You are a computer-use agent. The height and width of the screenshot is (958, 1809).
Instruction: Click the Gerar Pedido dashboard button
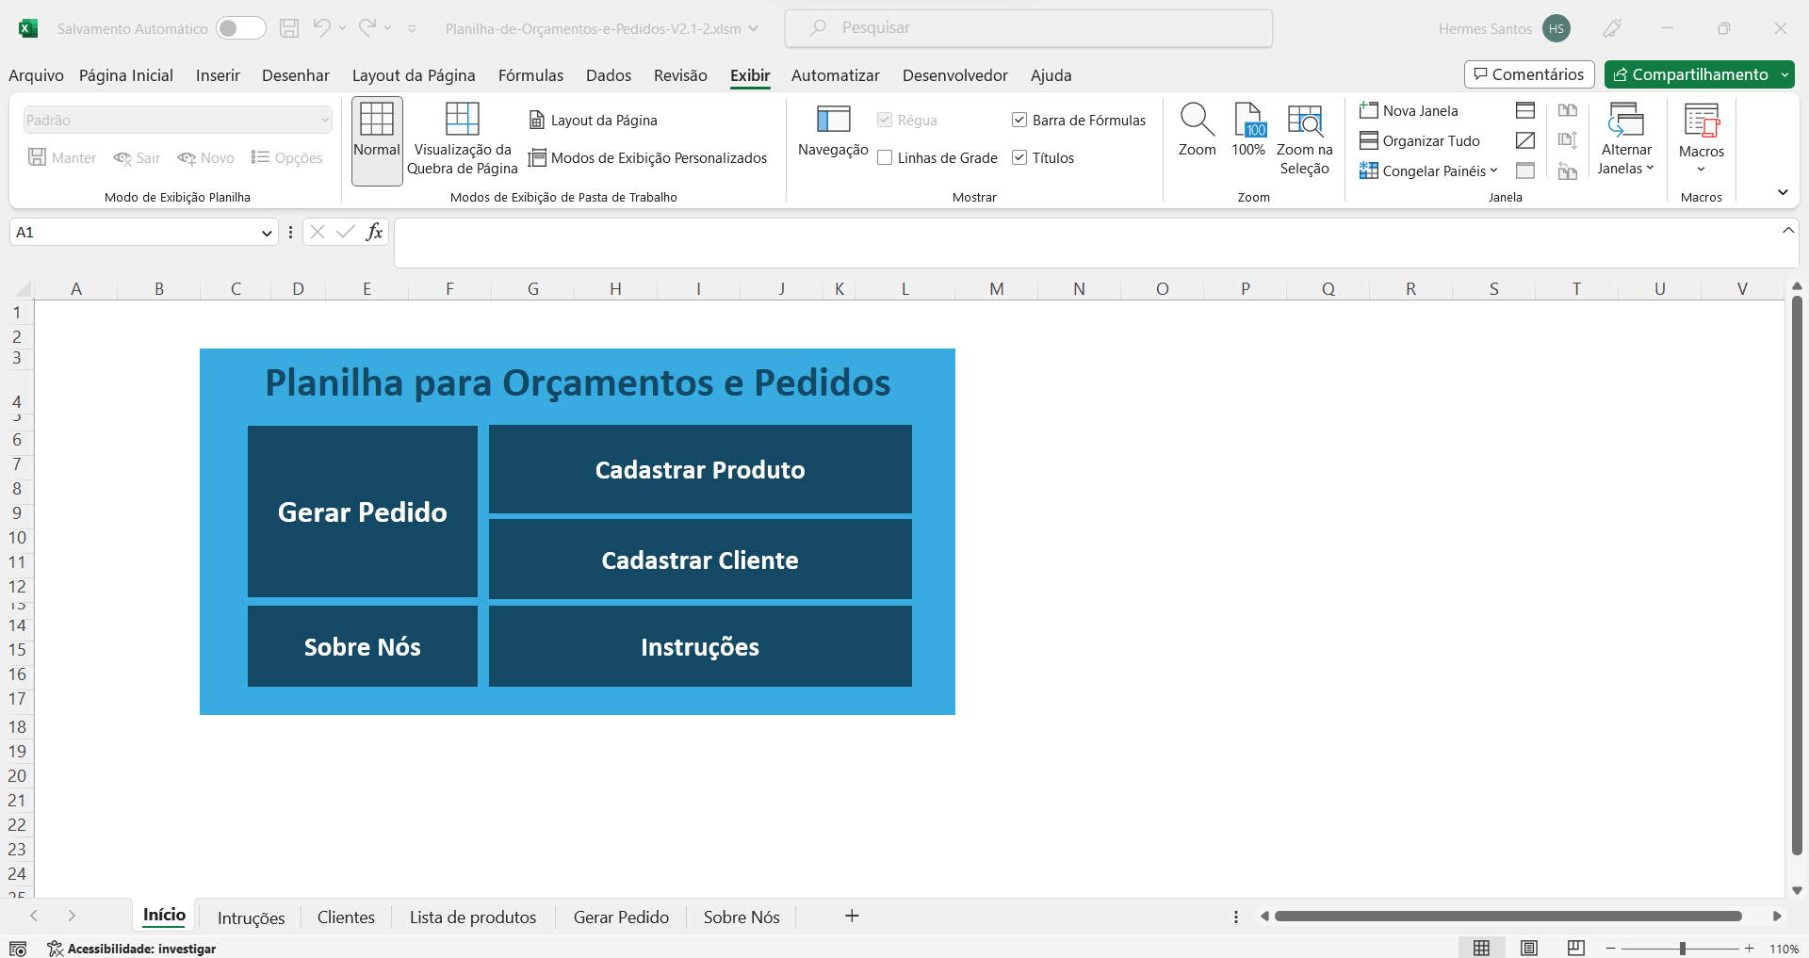(363, 511)
